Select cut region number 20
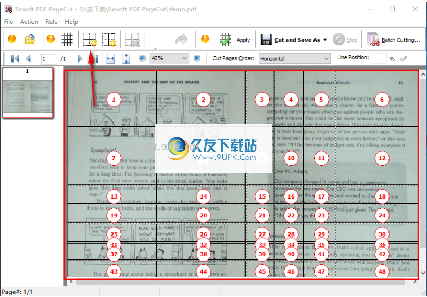The width and height of the screenshot is (427, 297). [x=204, y=215]
